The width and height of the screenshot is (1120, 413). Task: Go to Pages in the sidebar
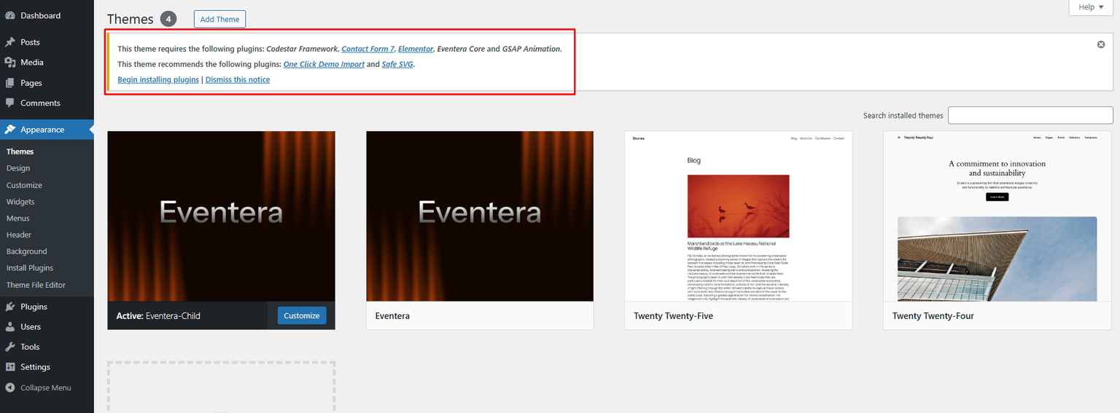(31, 83)
